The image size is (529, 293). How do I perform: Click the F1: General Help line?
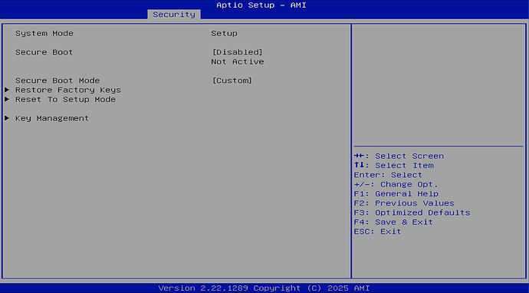coord(396,194)
